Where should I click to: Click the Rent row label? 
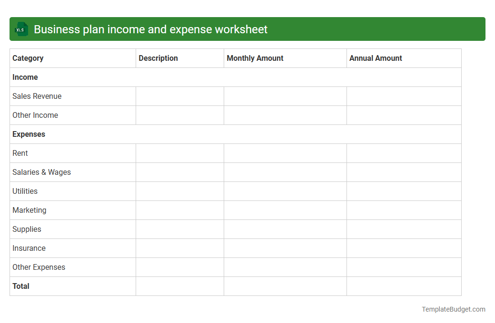[x=20, y=153]
